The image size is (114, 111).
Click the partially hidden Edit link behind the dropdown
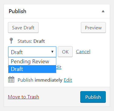click(x=59, y=67)
